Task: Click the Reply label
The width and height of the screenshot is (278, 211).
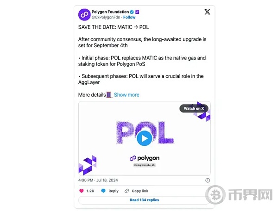Action: [114, 191]
